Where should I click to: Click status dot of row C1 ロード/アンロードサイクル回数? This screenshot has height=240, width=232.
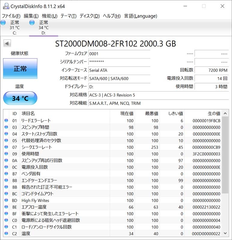pyautogui.click(x=6, y=227)
